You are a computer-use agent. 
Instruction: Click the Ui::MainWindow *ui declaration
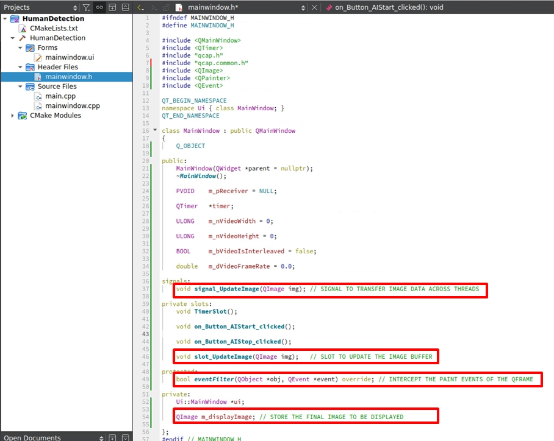(x=210, y=401)
